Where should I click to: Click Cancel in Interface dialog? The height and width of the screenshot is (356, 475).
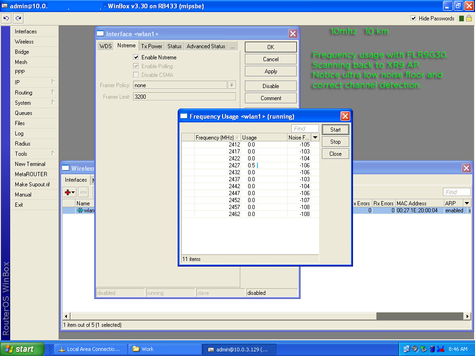pos(270,59)
